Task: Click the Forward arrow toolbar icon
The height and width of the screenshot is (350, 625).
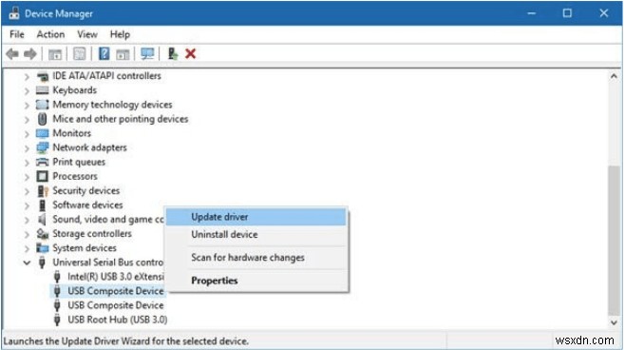Action: point(30,53)
